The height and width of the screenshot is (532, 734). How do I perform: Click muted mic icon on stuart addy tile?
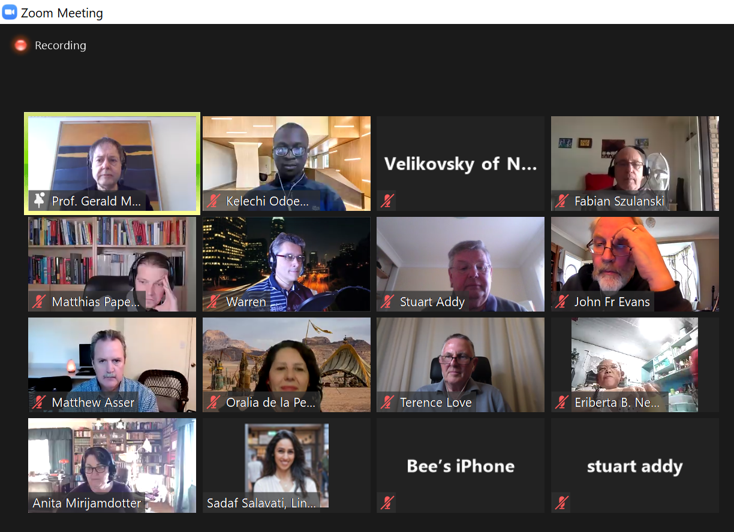(x=562, y=503)
